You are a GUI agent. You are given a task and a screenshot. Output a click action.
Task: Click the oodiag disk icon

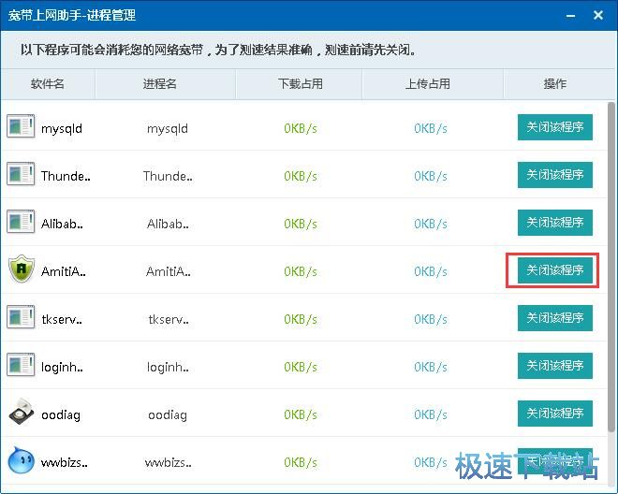(22, 412)
